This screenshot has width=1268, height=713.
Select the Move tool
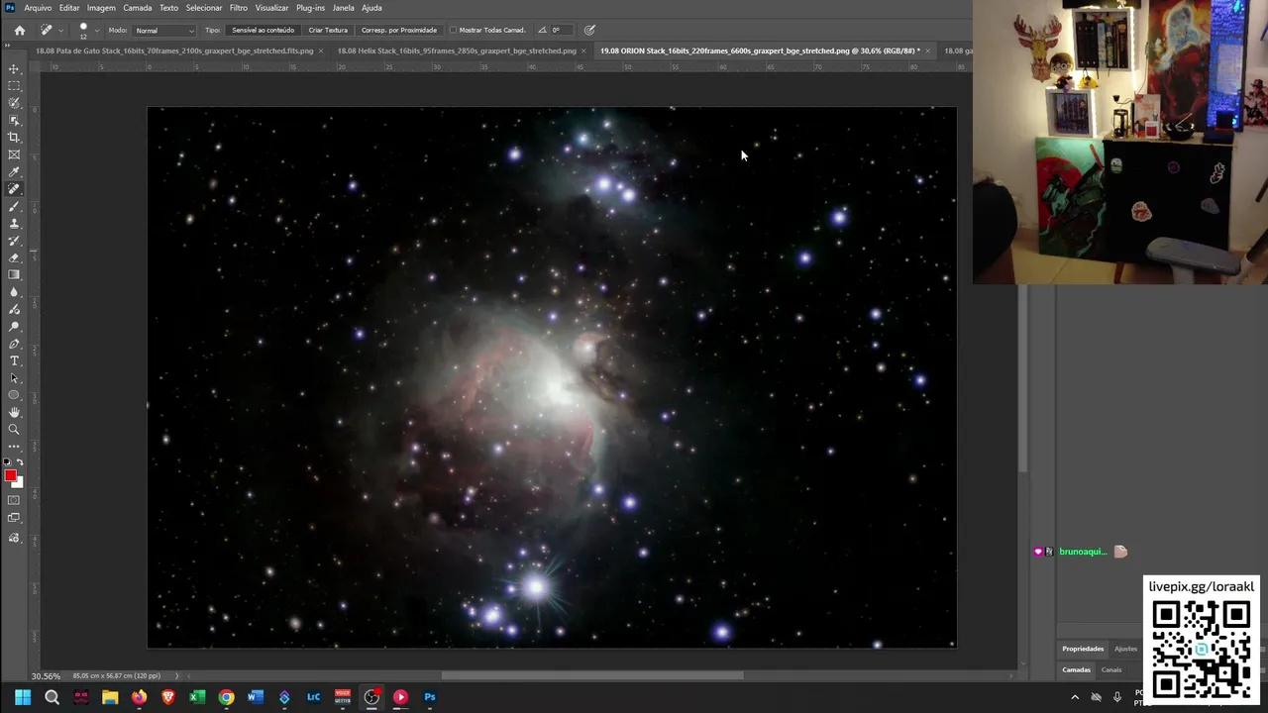pos(14,68)
